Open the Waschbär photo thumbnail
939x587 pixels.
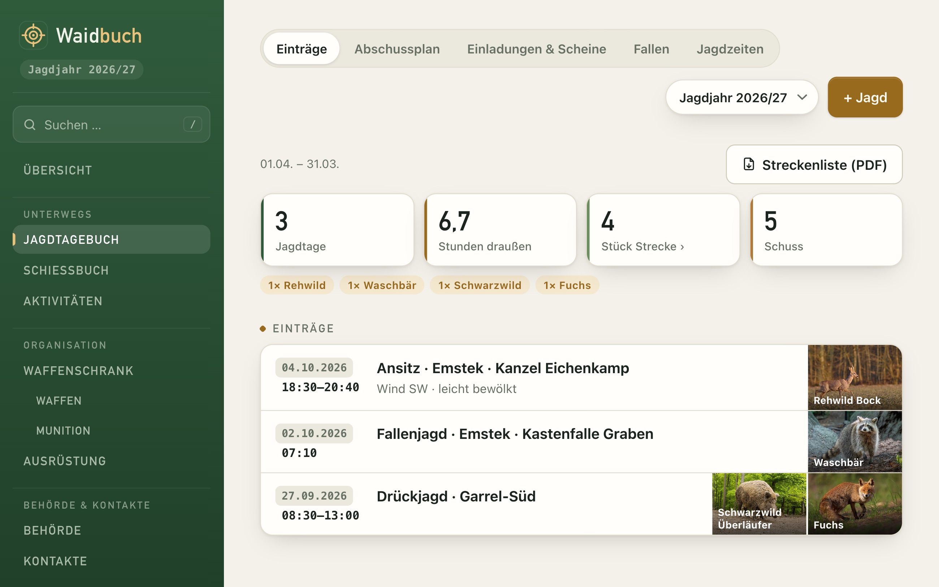point(855,442)
